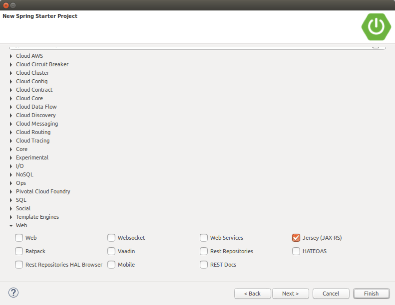Check the Mobile checkbox
This screenshot has width=395, height=305.
click(111, 265)
